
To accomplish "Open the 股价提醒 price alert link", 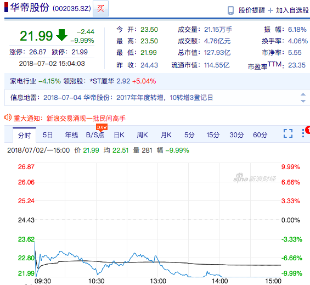I will pos(251,10).
